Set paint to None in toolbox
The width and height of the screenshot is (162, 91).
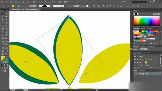(7, 65)
